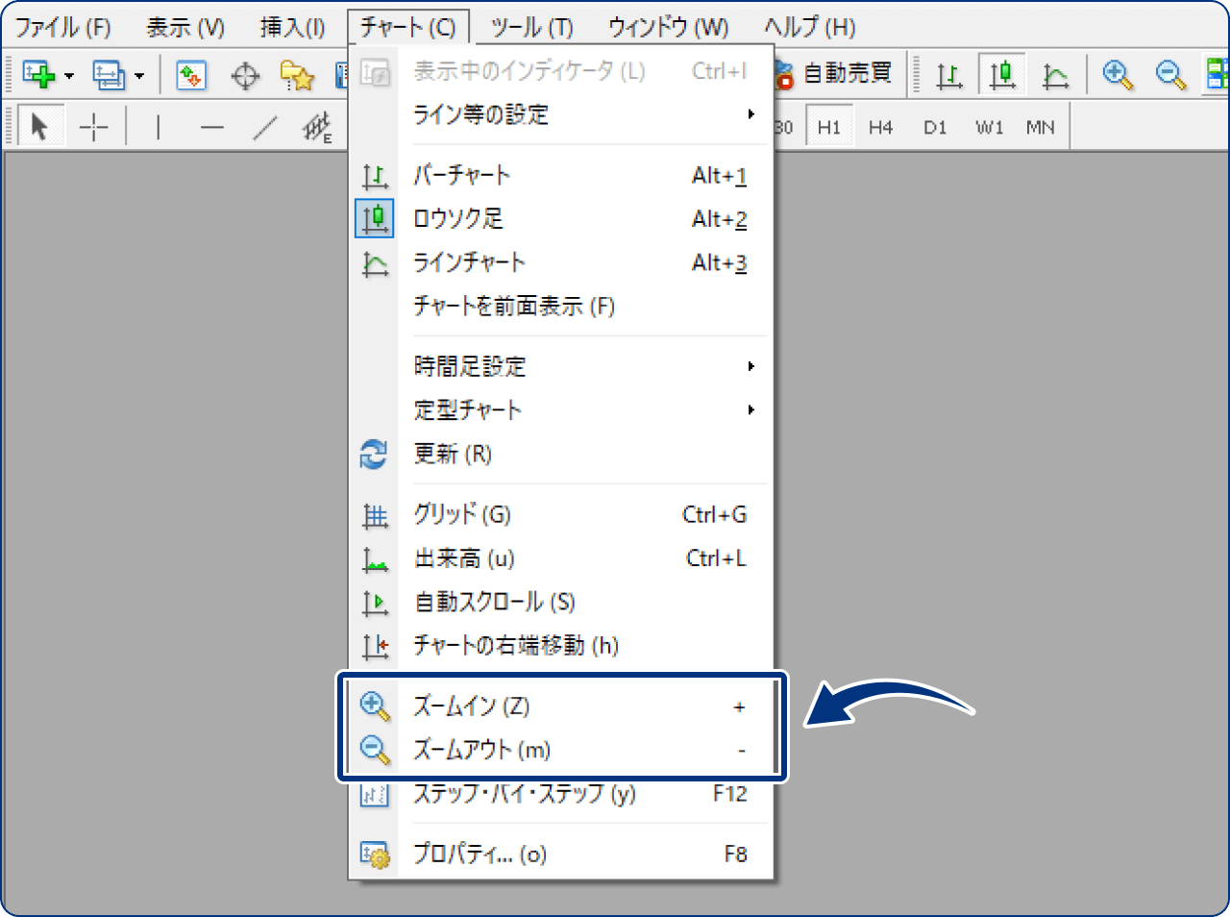Select the equidistant channel tool
The height and width of the screenshot is (917, 1230).
[318, 127]
